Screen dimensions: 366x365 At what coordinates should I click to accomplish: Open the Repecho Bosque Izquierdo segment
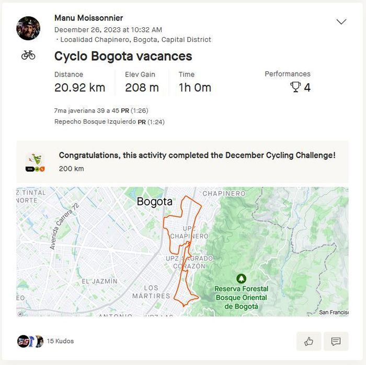(x=95, y=121)
